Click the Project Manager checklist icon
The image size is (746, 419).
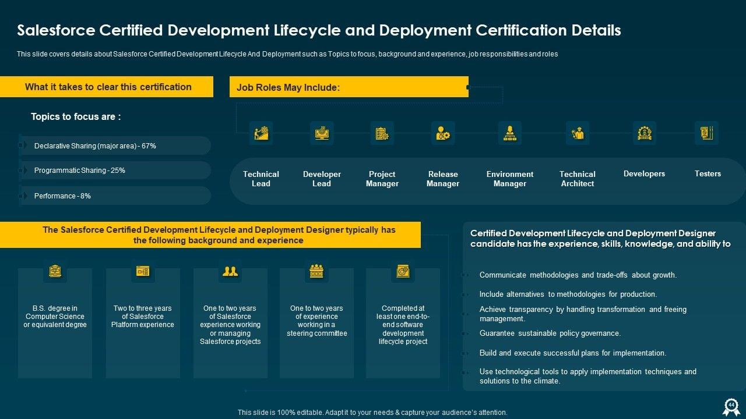click(382, 133)
